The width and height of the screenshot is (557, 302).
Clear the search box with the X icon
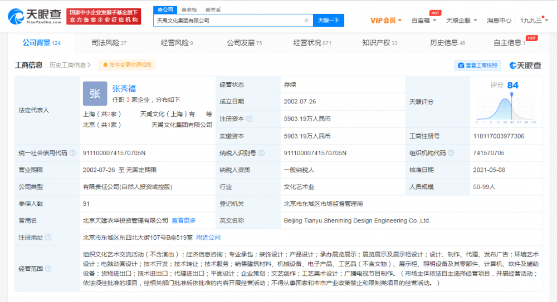click(x=306, y=21)
